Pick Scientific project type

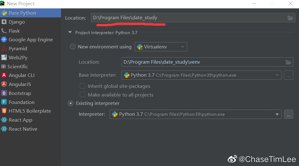[x=30, y=66]
